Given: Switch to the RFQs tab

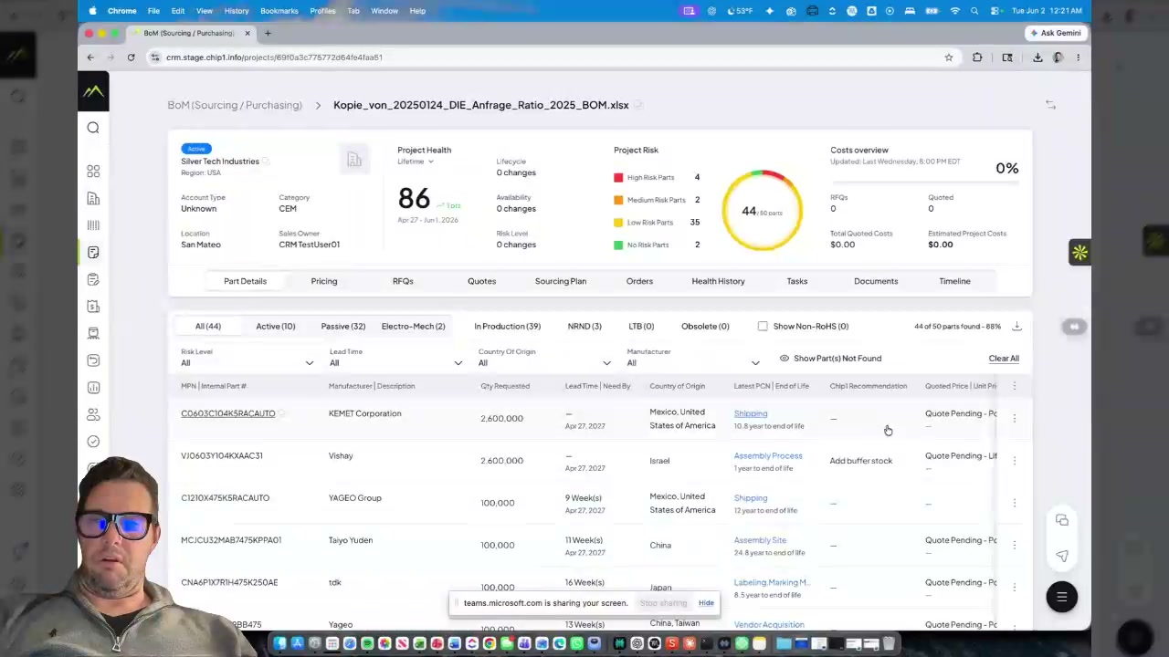Looking at the screenshot, I should (x=403, y=281).
